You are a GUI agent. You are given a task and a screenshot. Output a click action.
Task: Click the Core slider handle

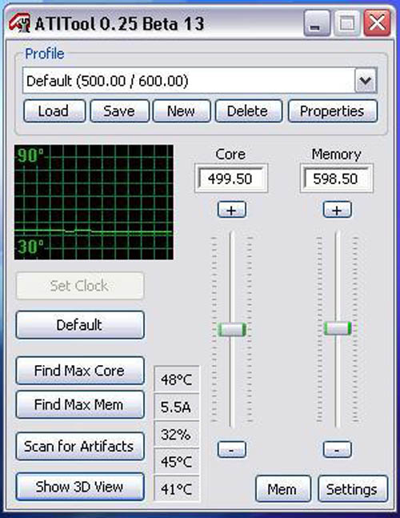pos(232,329)
